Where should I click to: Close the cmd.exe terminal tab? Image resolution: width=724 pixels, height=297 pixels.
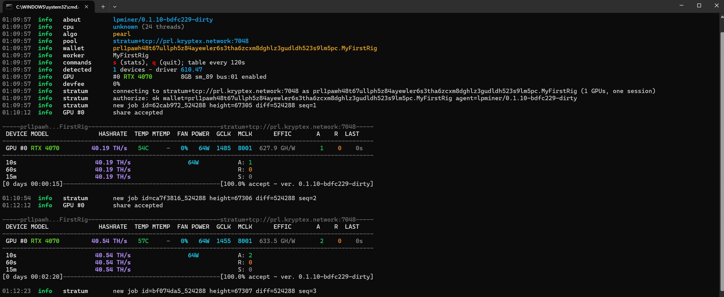point(86,6)
